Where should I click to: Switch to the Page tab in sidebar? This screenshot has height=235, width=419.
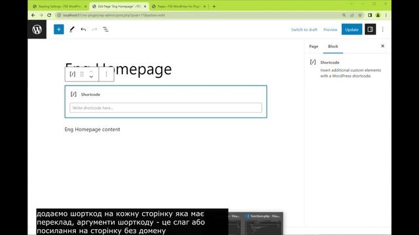(x=314, y=46)
